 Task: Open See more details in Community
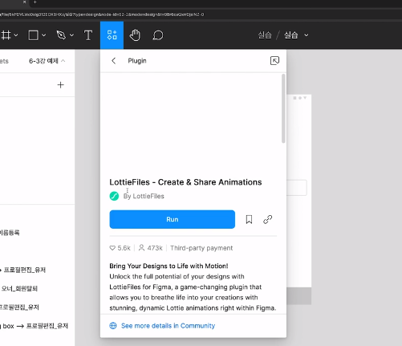click(168, 326)
